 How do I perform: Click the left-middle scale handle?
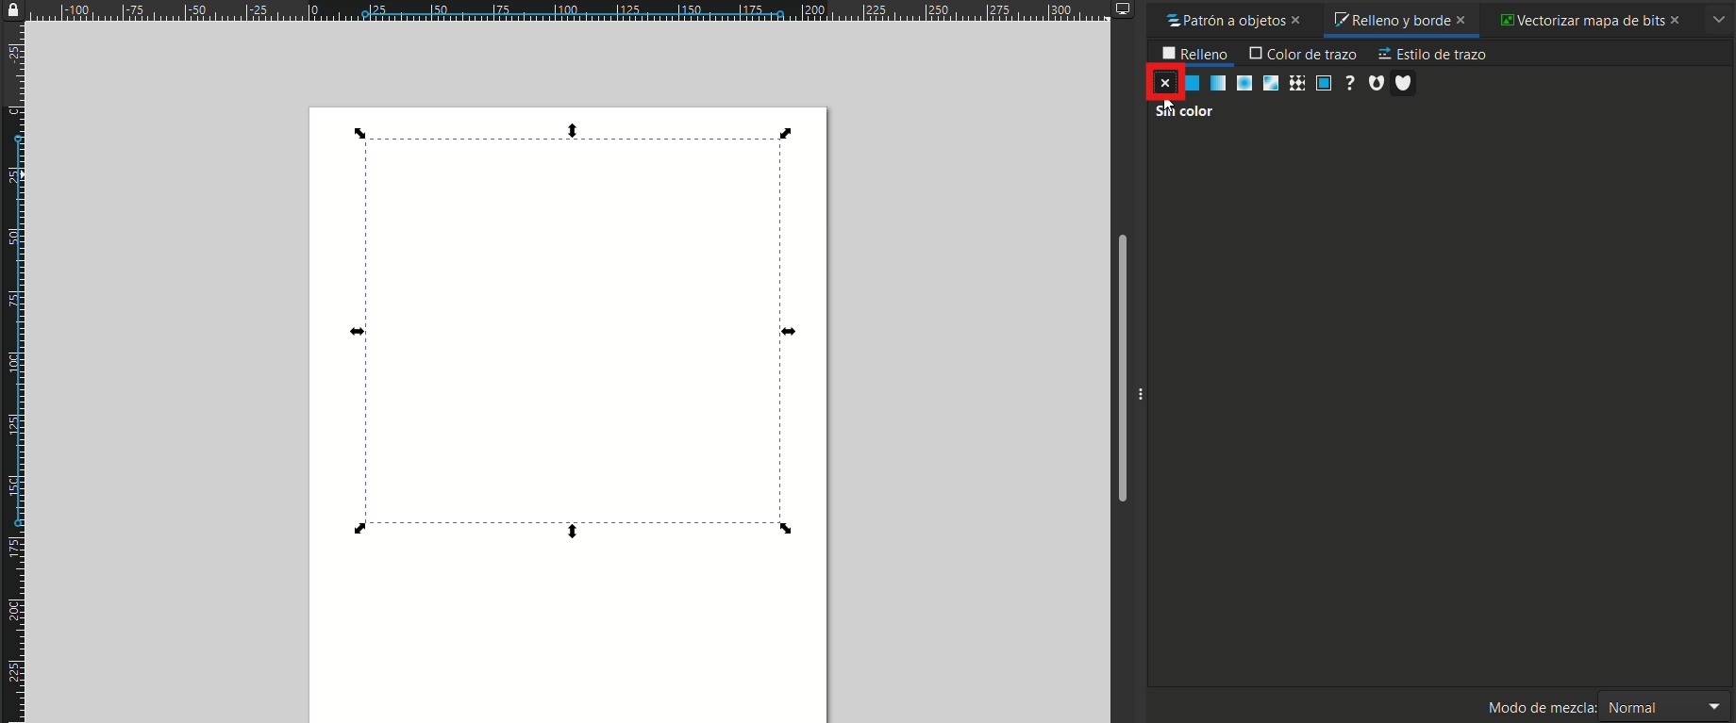click(357, 332)
